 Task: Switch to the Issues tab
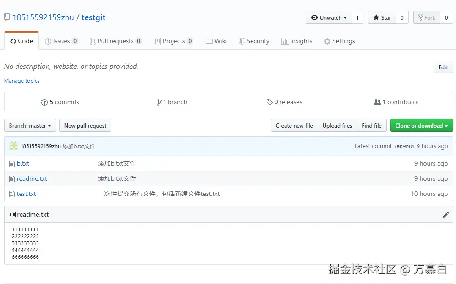[x=61, y=41]
